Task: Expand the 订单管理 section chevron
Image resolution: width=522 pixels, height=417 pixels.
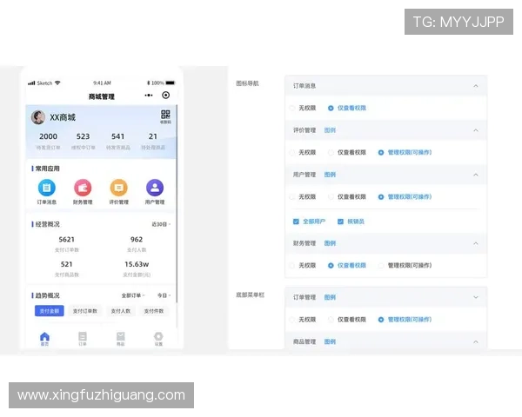Action: click(476, 297)
